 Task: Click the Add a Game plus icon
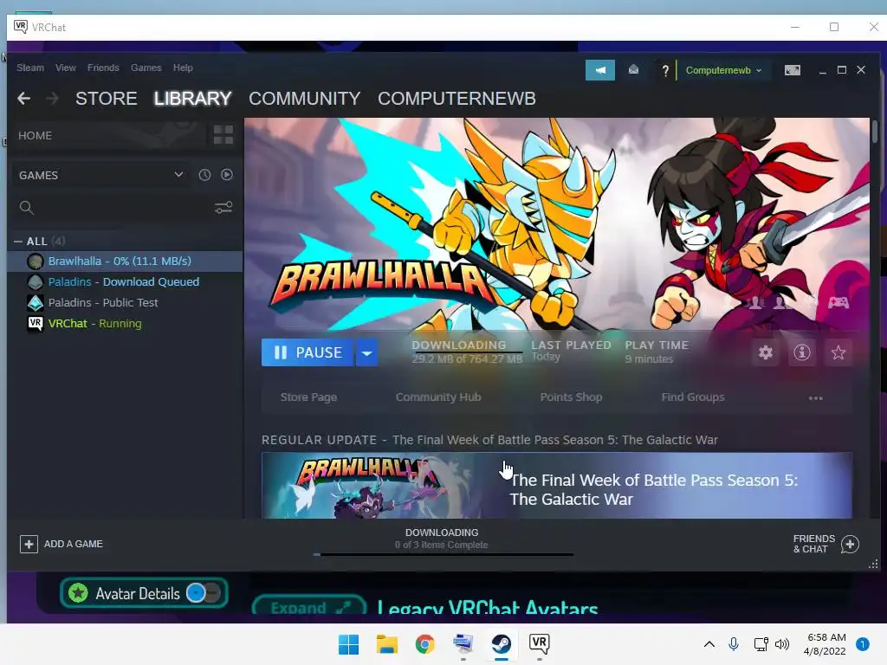(29, 544)
